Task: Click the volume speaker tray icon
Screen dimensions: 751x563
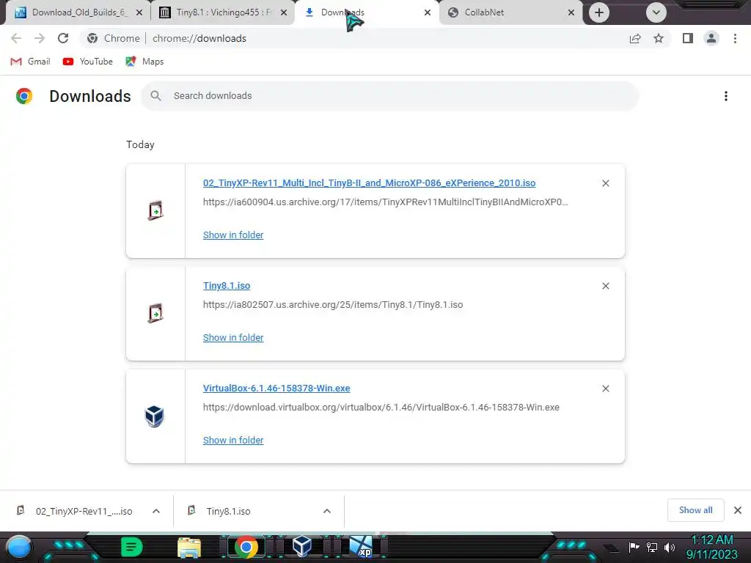Action: [669, 547]
